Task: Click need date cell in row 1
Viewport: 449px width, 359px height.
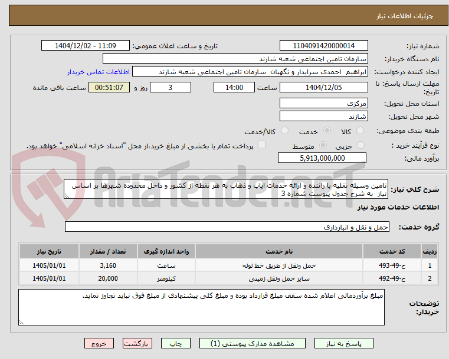Action: (x=49, y=265)
